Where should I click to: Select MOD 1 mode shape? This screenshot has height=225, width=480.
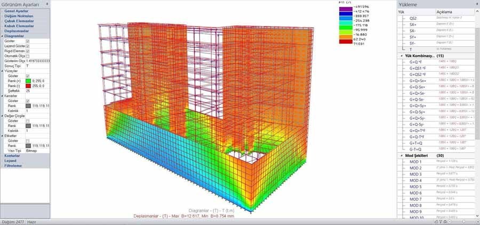click(415, 162)
